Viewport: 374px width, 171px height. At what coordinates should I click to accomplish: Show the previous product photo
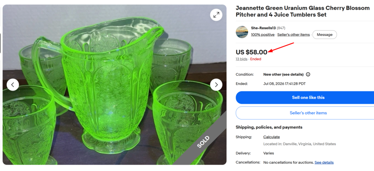click(x=13, y=85)
